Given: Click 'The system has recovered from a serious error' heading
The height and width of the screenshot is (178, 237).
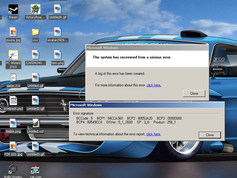Looking at the screenshot, I should (x=132, y=57).
